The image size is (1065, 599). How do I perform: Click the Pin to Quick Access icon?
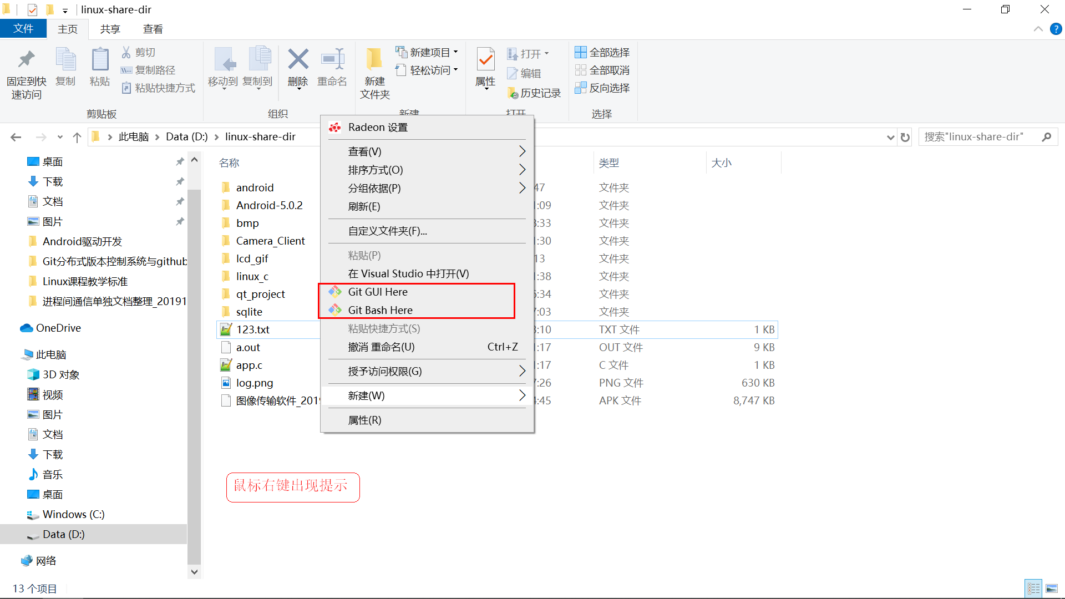click(26, 60)
